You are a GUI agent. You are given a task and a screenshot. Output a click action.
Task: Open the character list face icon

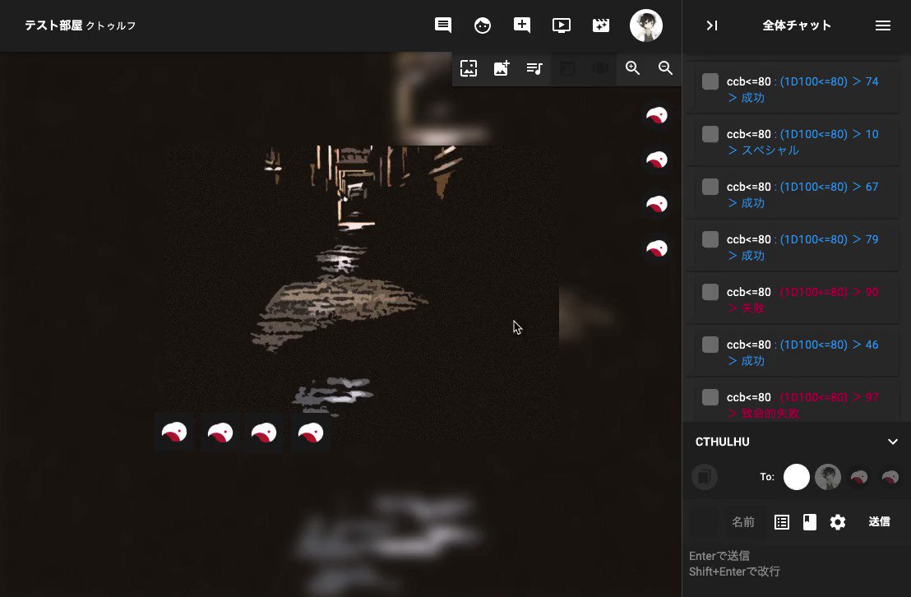click(x=483, y=25)
